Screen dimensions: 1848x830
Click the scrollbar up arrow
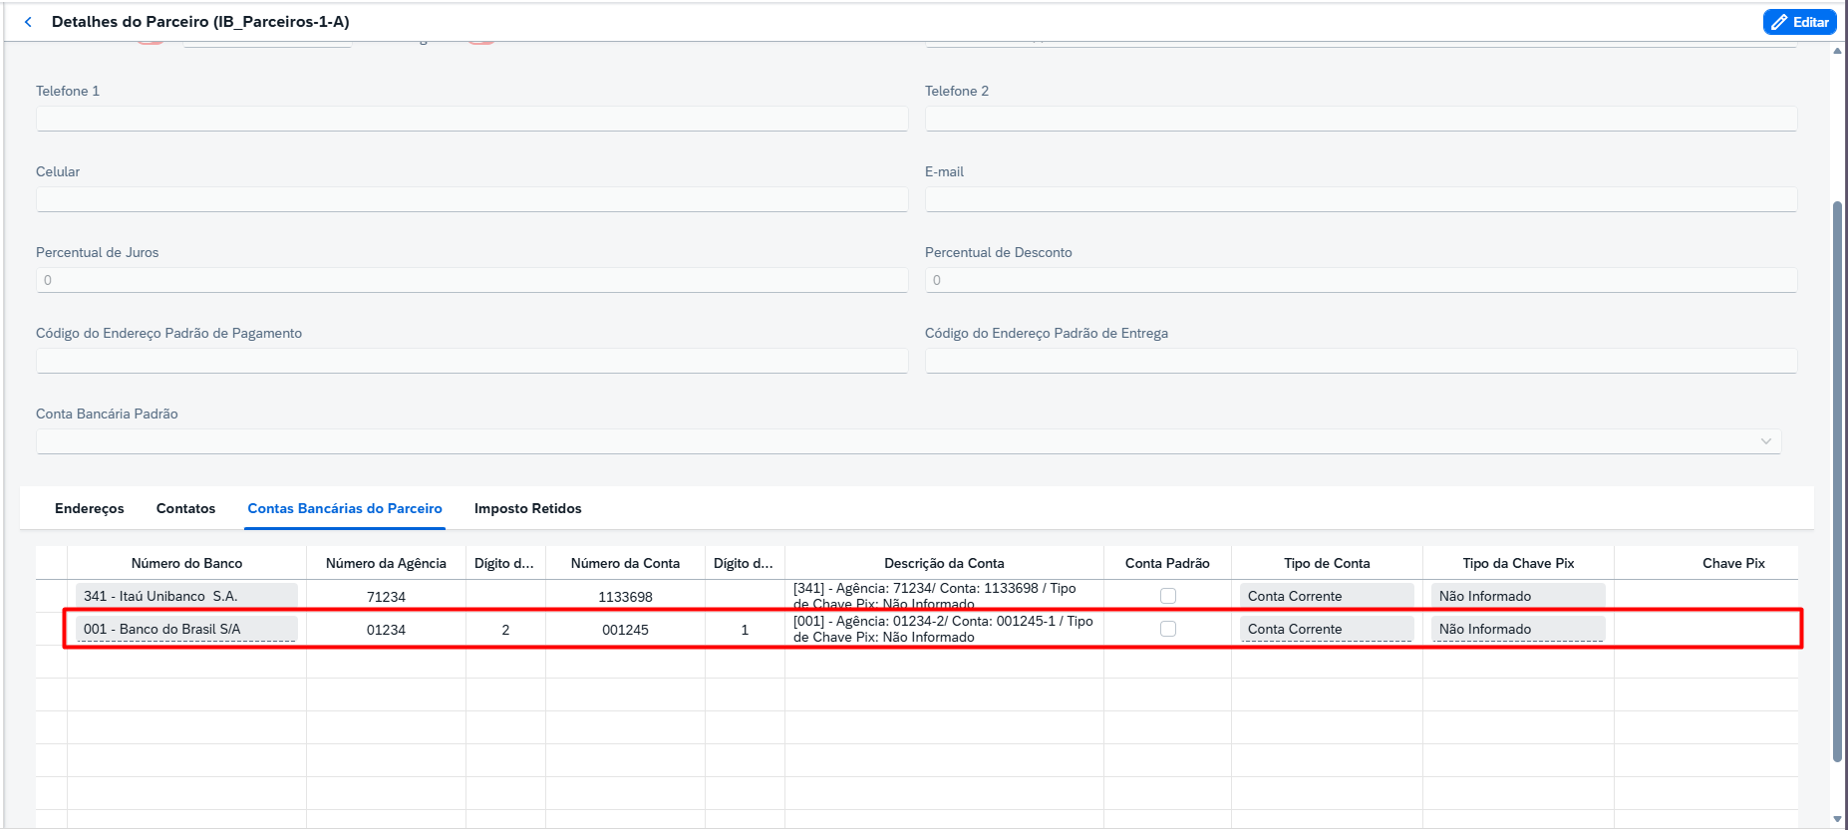[x=1837, y=50]
